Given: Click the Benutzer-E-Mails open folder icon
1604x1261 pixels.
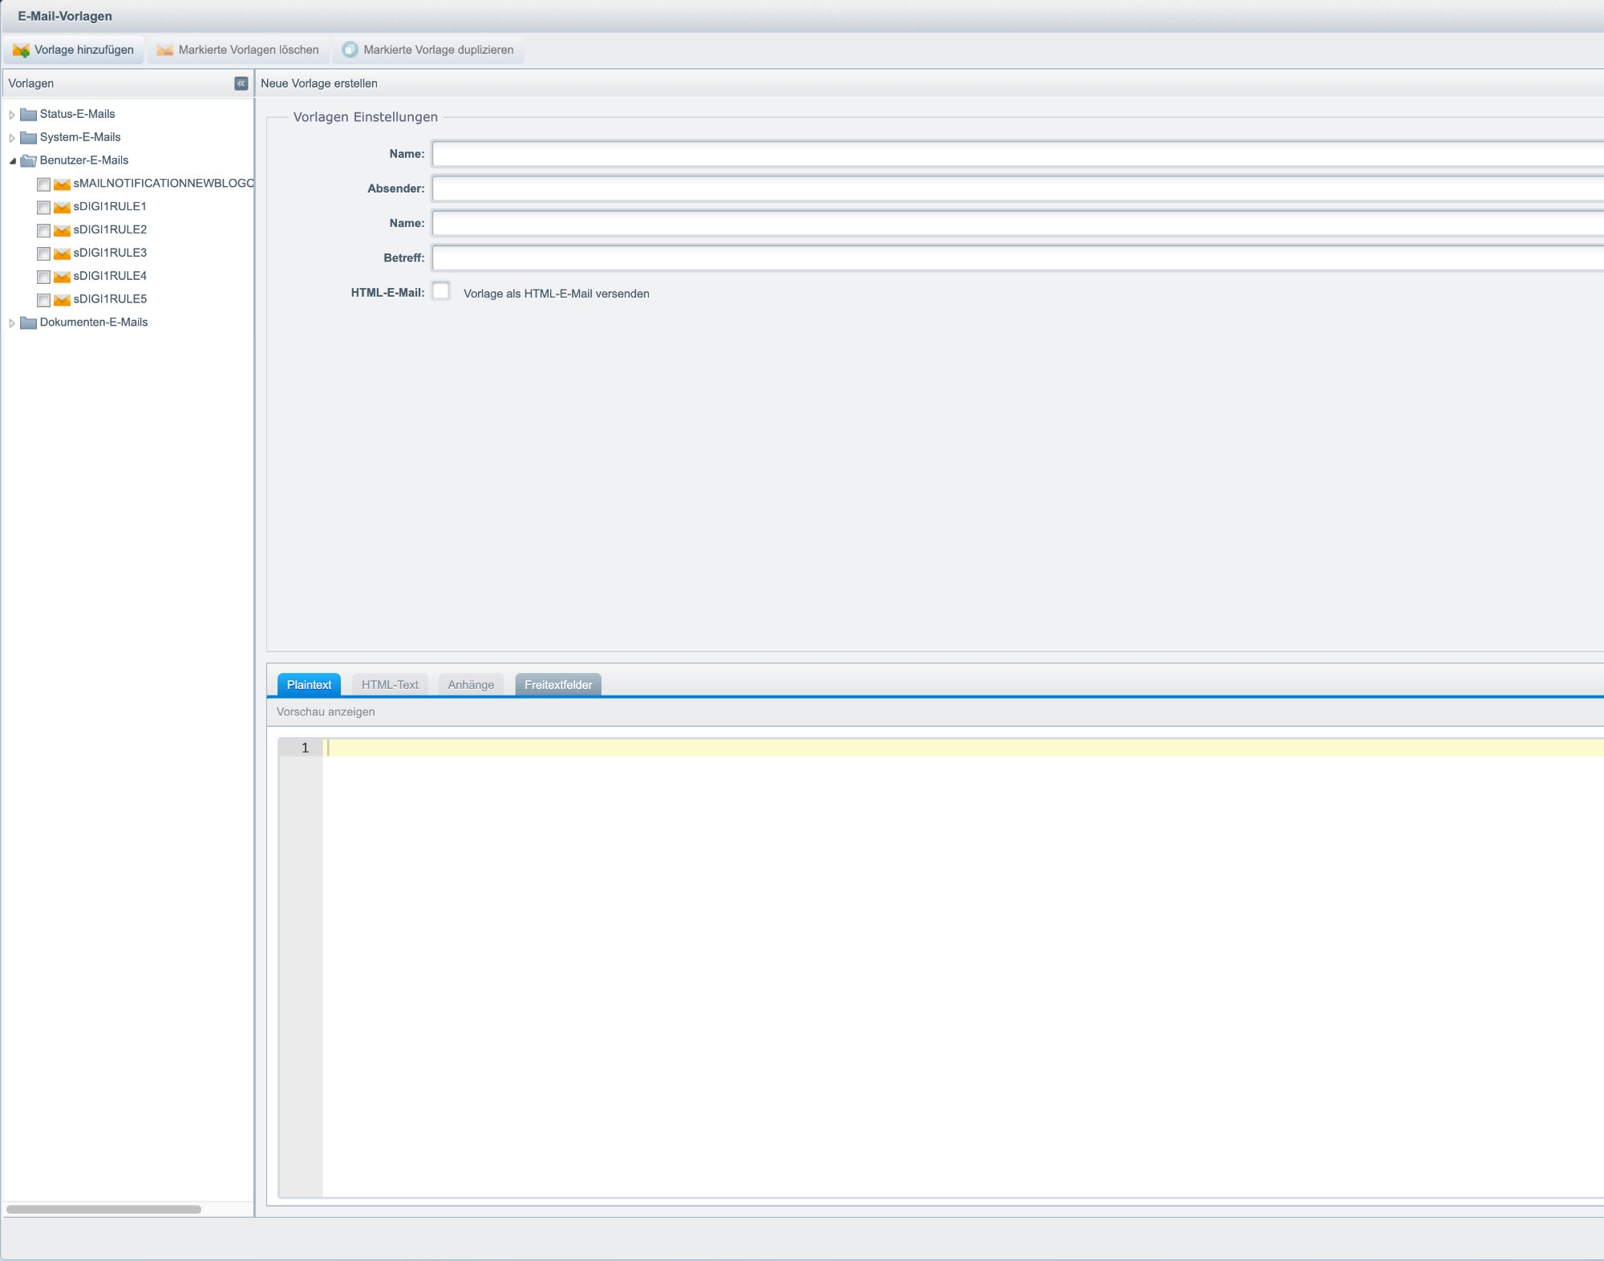Looking at the screenshot, I should pyautogui.click(x=28, y=160).
